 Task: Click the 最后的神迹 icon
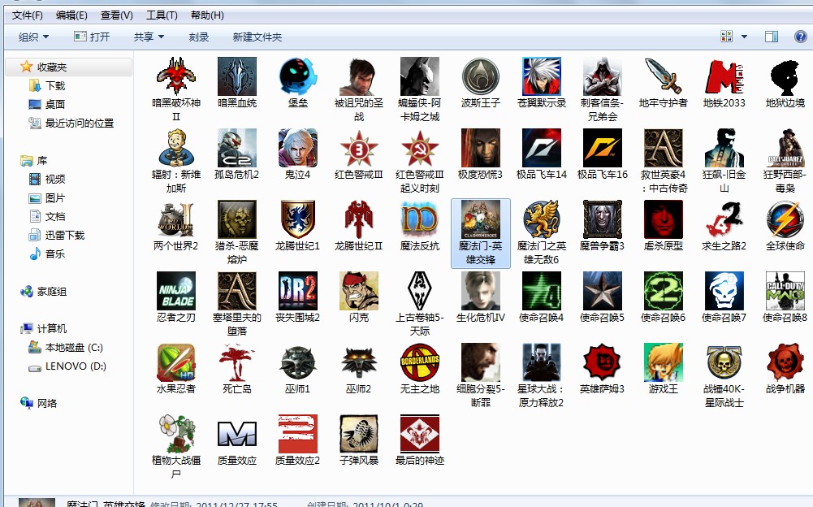point(420,434)
